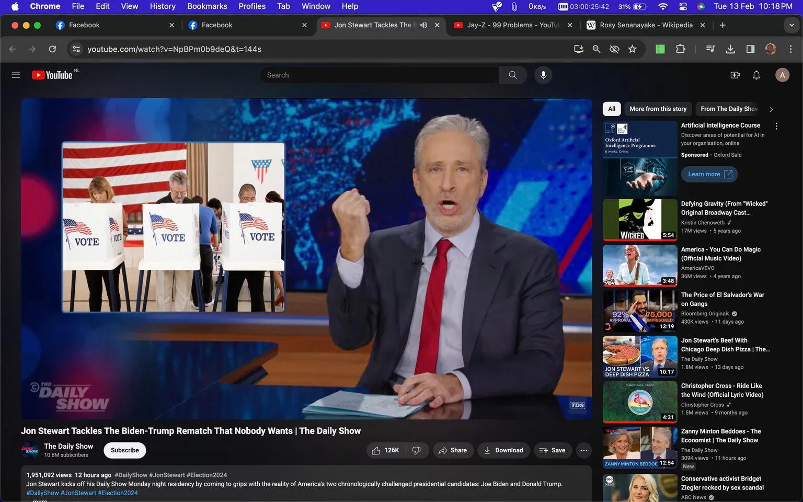Dislike the video with thumbs down
Viewport: 803px width, 502px height.
click(x=417, y=450)
